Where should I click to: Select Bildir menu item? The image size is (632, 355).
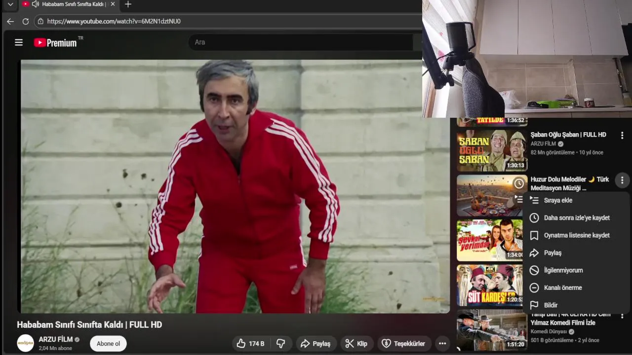(577, 305)
